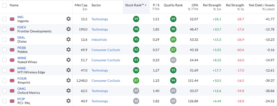Select Pebble's Rel Strength 3y -60.6
The height and width of the screenshot is (106, 277).
tap(240, 50)
